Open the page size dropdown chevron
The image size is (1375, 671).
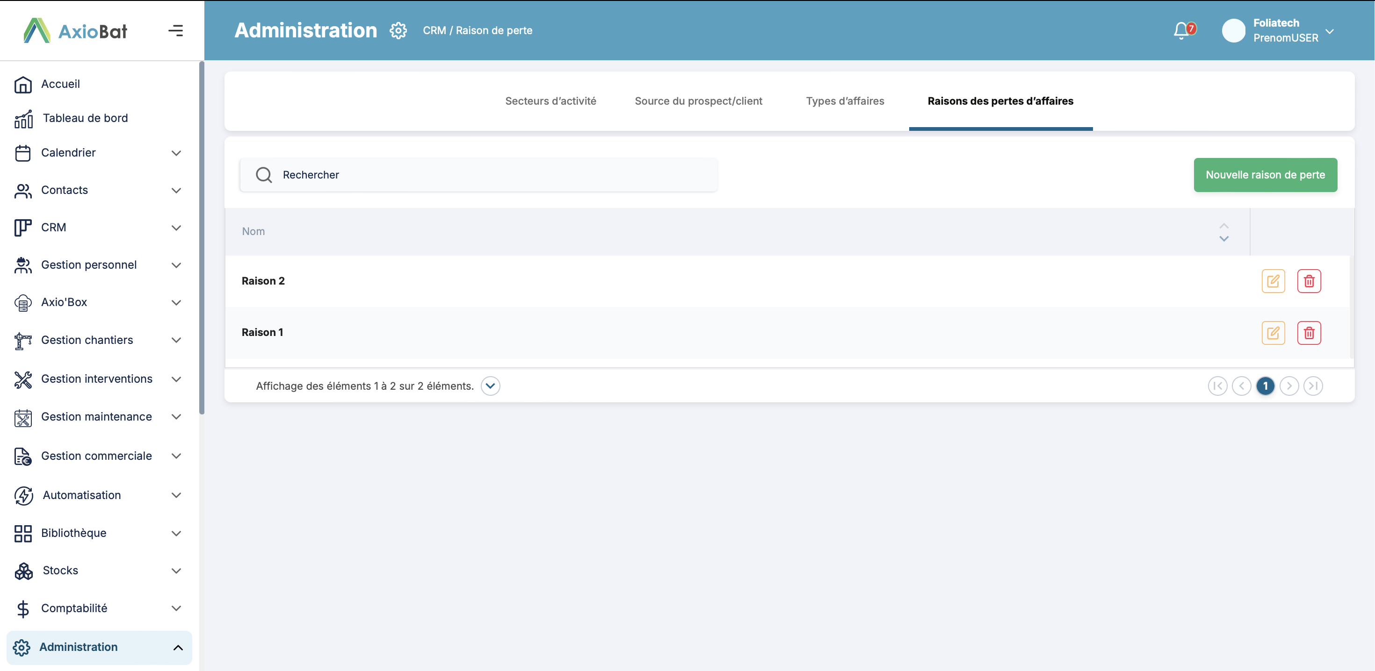point(490,385)
